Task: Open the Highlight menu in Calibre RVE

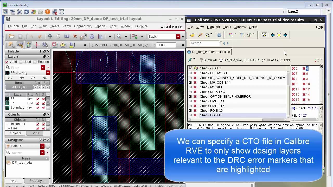Action: (213, 27)
